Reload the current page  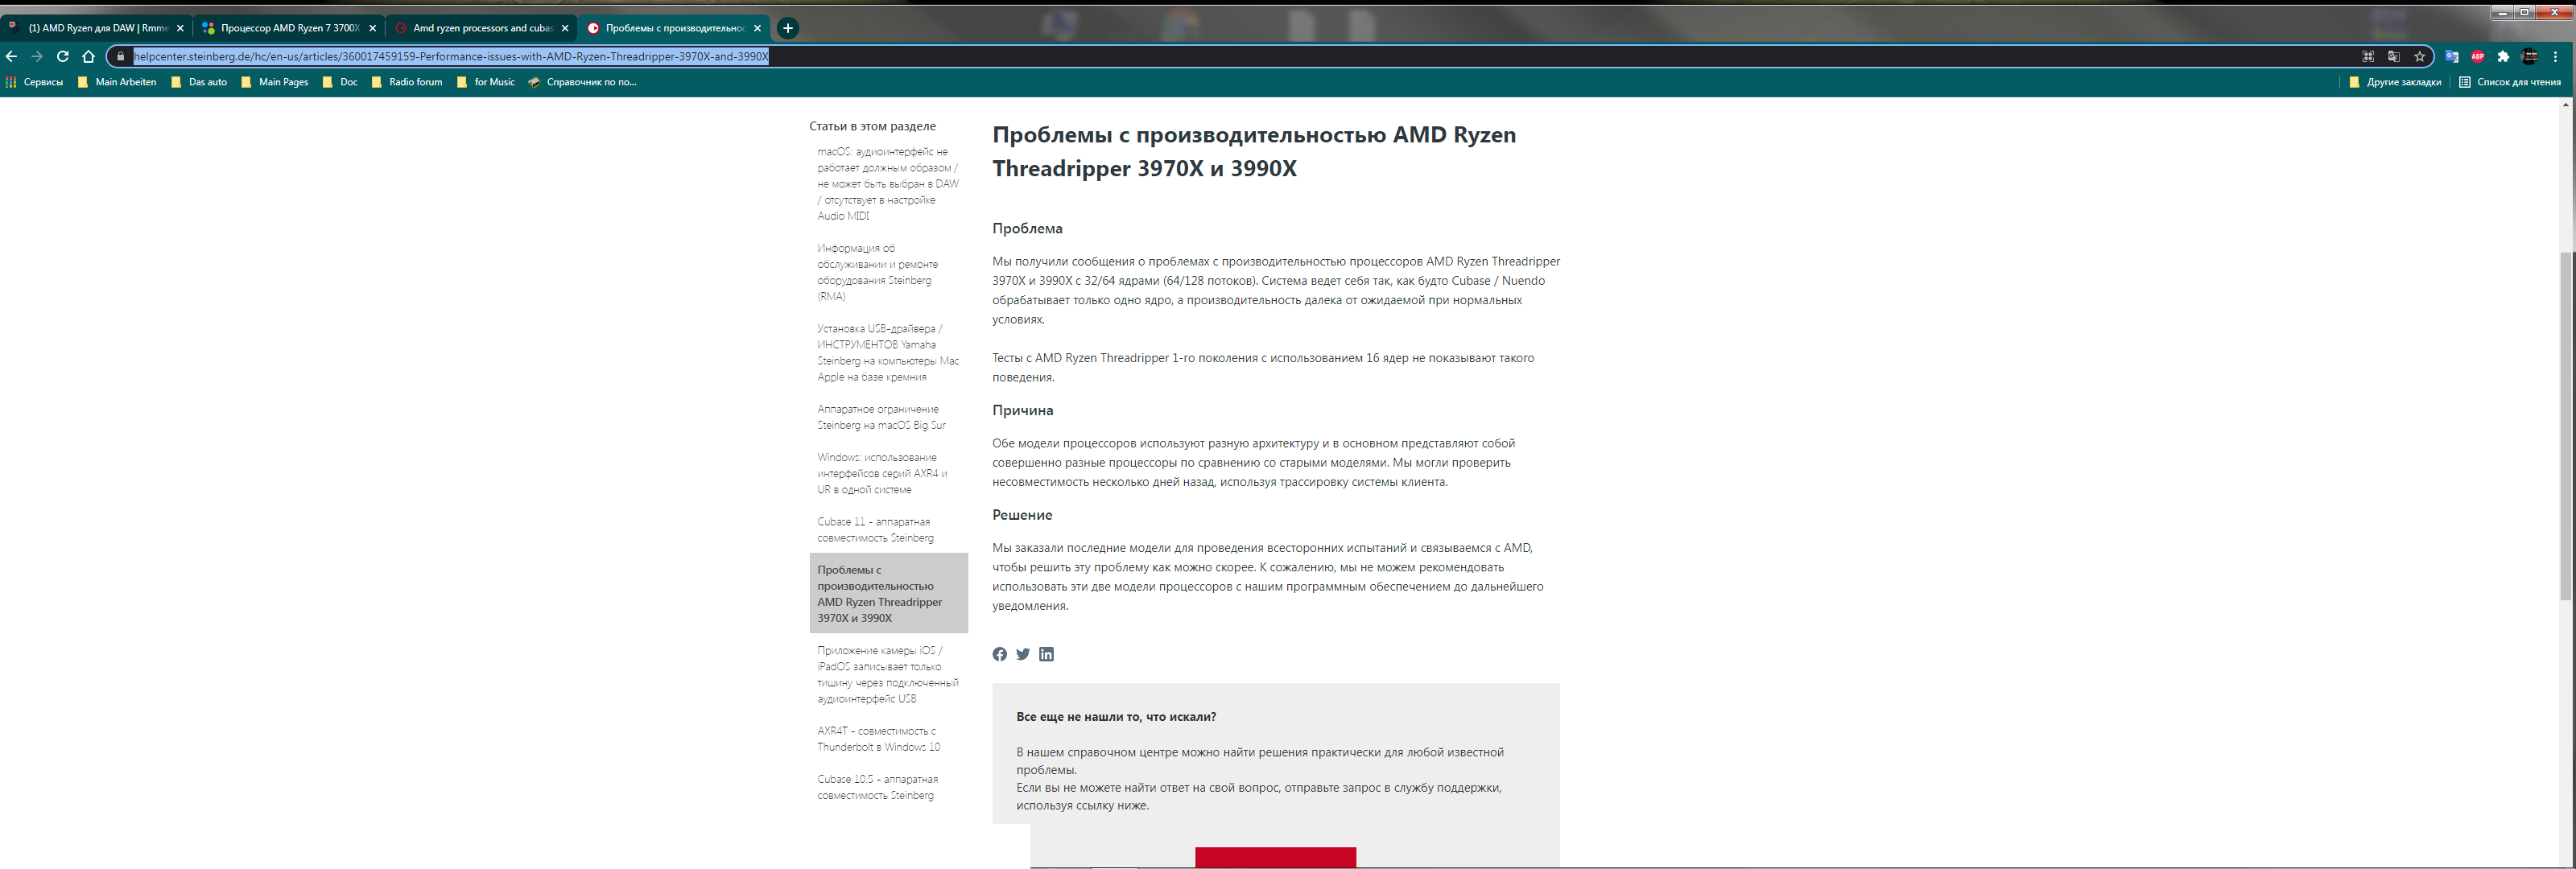click(x=63, y=57)
